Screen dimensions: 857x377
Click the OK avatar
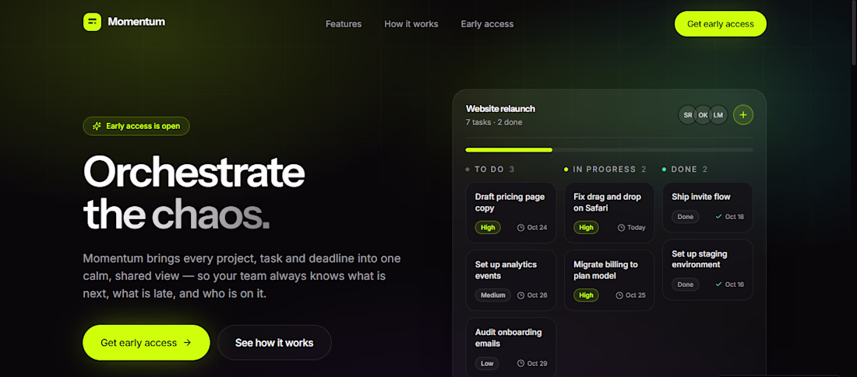coord(703,115)
